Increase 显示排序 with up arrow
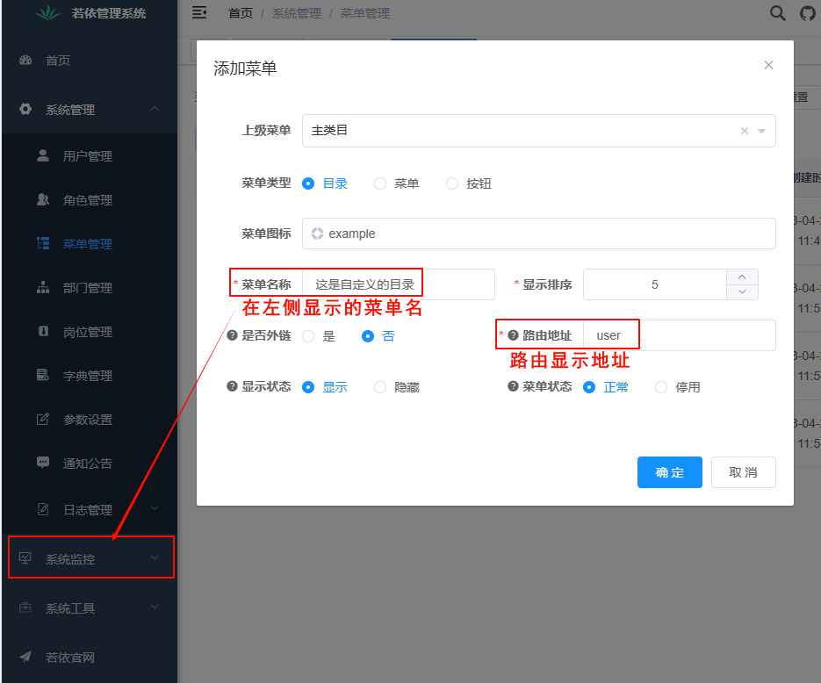821x683 pixels. (742, 277)
